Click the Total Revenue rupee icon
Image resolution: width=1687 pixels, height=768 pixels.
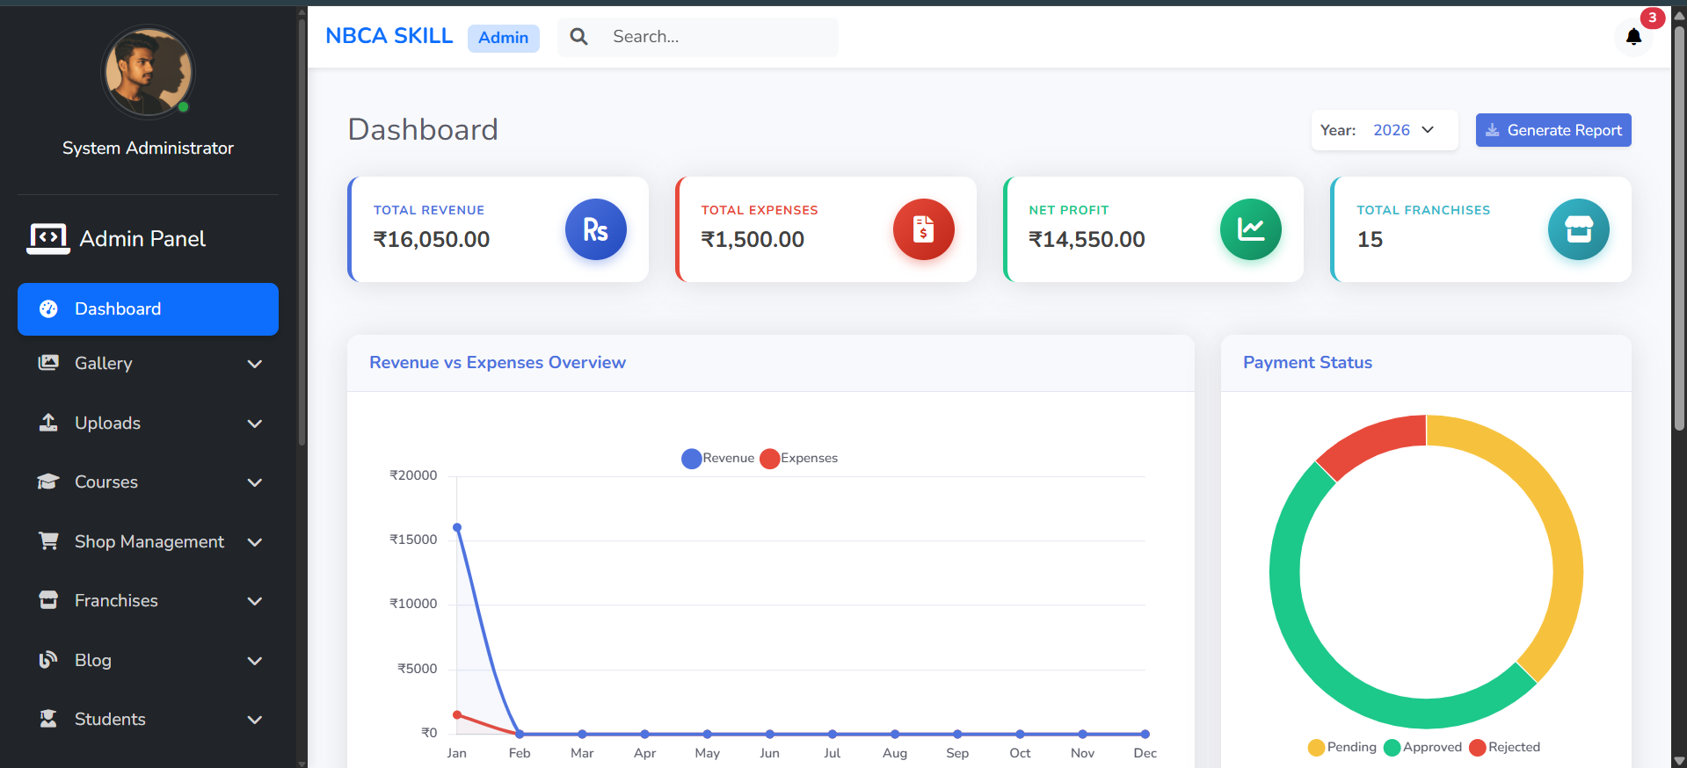[x=595, y=229]
